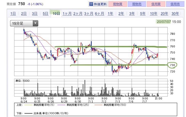Viewport: 186px width, 117px height.
Task: Click the 単純移動平均(5) legend entry
Action: tap(44, 105)
